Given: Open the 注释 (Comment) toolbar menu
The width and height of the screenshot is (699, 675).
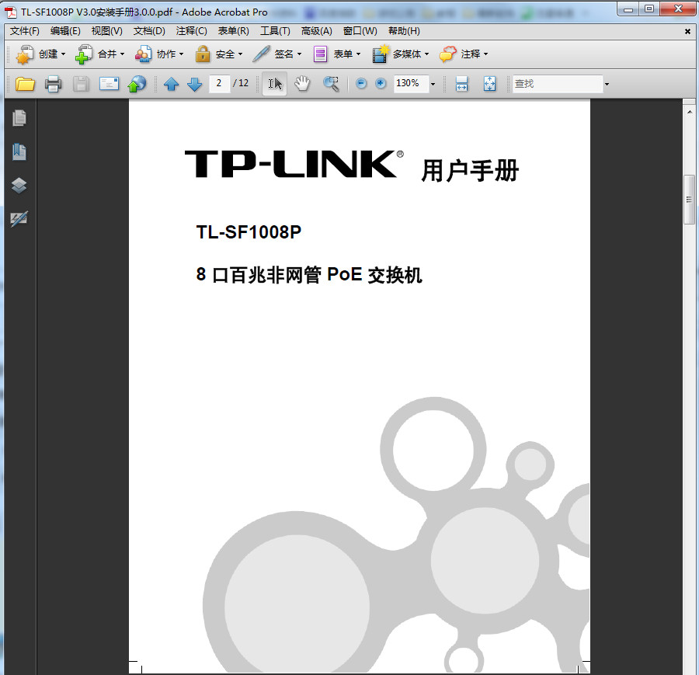Looking at the screenshot, I should click(464, 54).
